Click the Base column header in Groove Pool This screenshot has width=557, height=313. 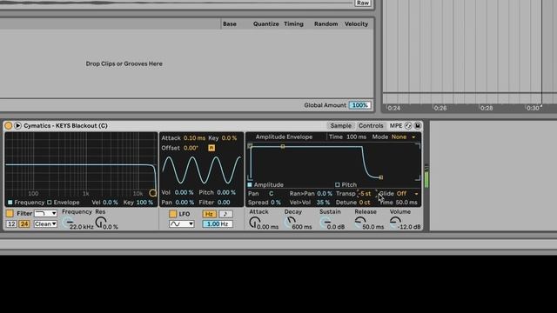230,23
